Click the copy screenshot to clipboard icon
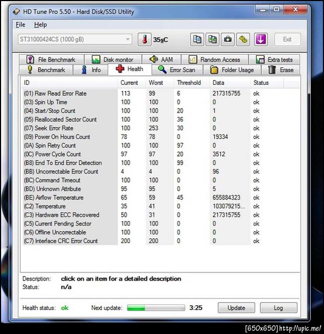The image size is (324, 334). 212,39
